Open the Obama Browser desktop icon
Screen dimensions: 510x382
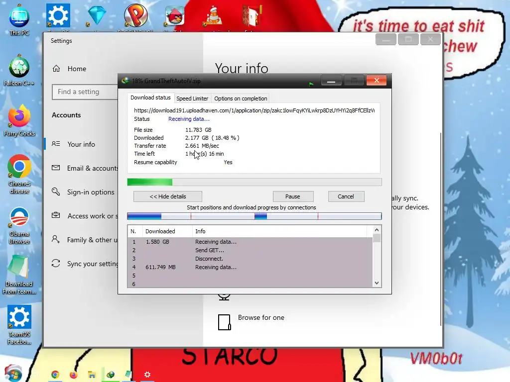pyautogui.click(x=19, y=225)
